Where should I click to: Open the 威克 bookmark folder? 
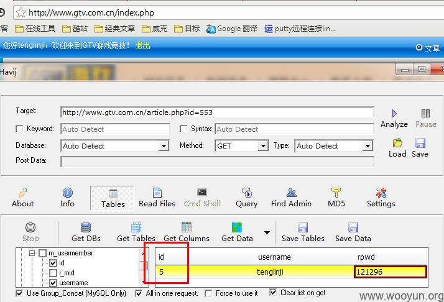pyautogui.click(x=154, y=29)
